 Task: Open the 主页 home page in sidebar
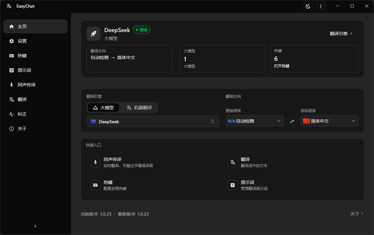click(35, 26)
